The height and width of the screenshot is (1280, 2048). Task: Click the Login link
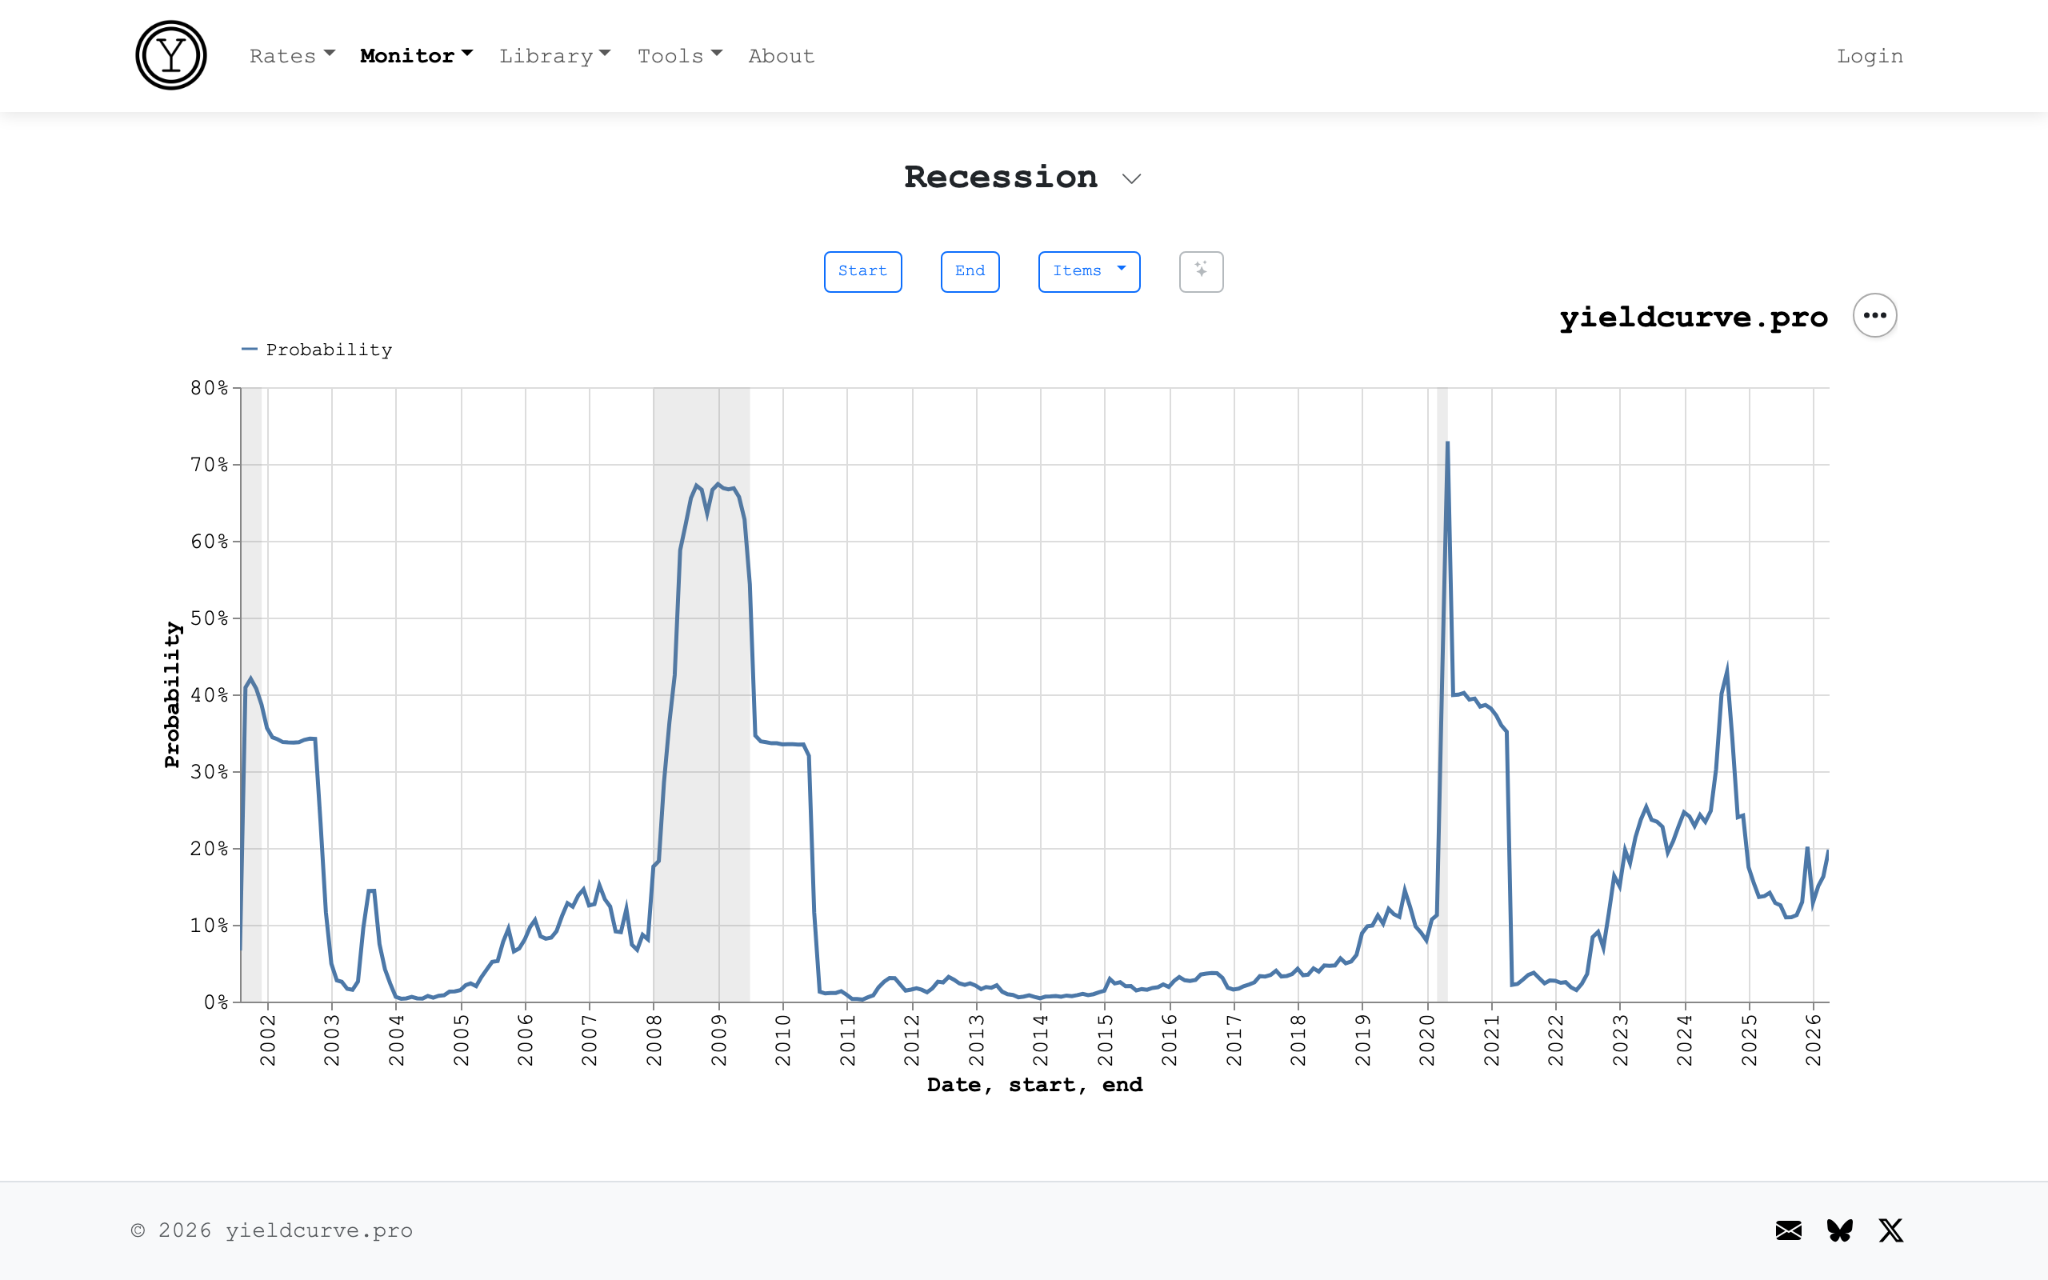point(1870,56)
